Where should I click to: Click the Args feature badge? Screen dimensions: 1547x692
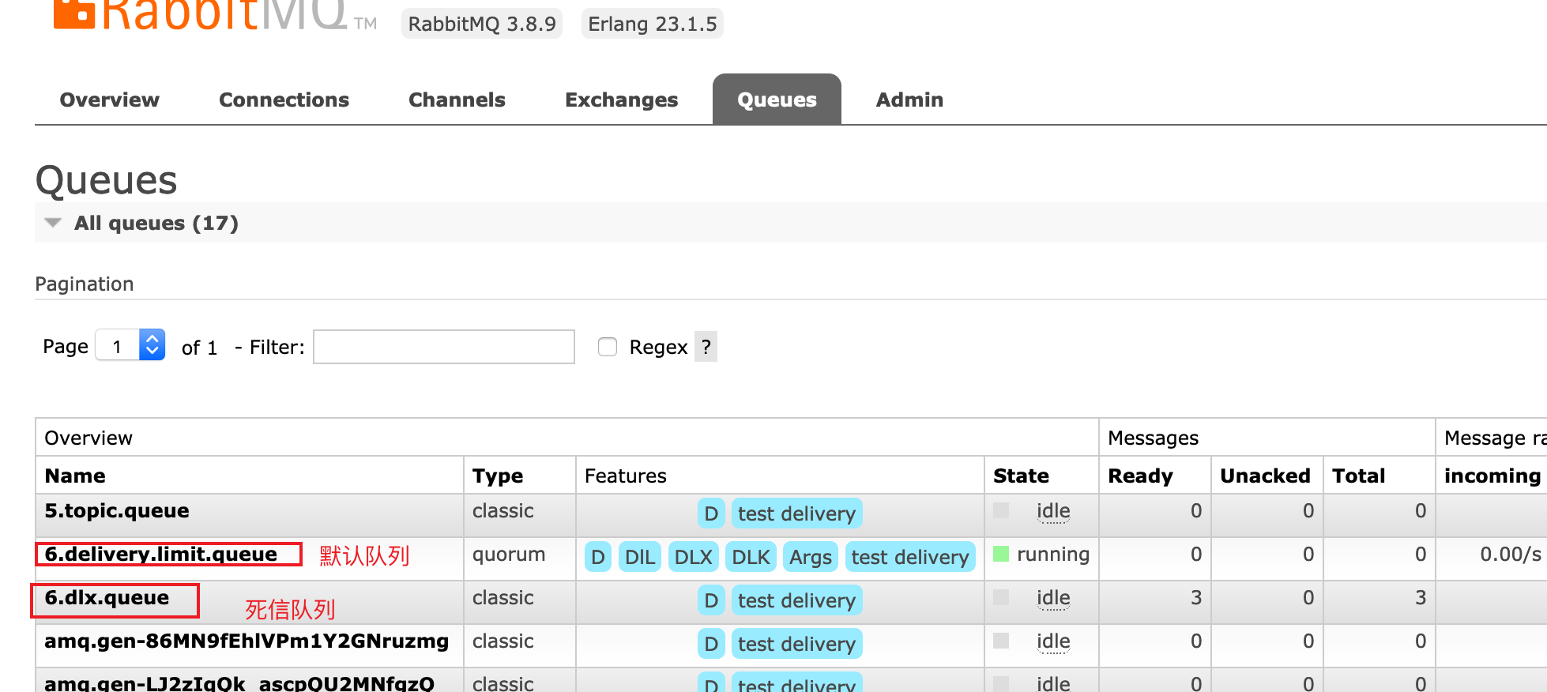pos(810,557)
